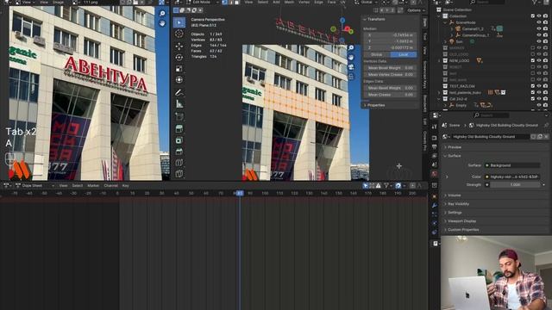Open the Face menu in viewport header
The image size is (552, 310).
click(331, 2)
